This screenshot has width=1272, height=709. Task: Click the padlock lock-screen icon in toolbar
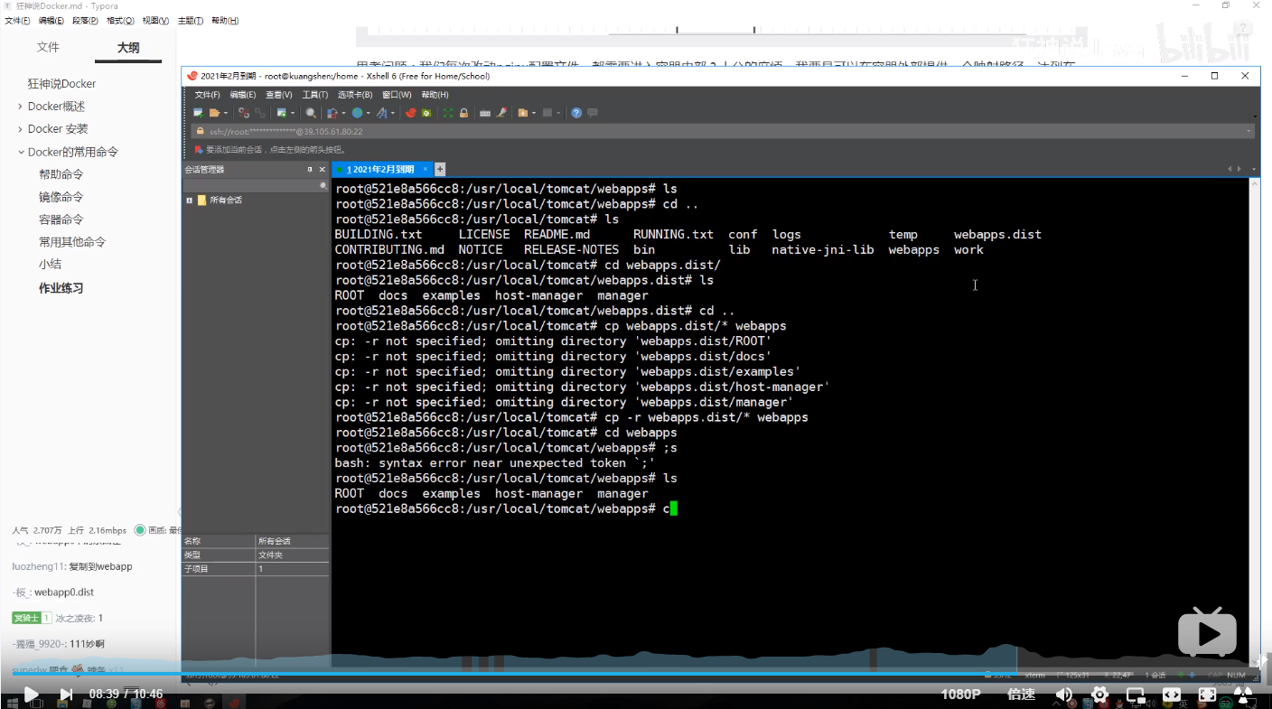[x=464, y=113]
